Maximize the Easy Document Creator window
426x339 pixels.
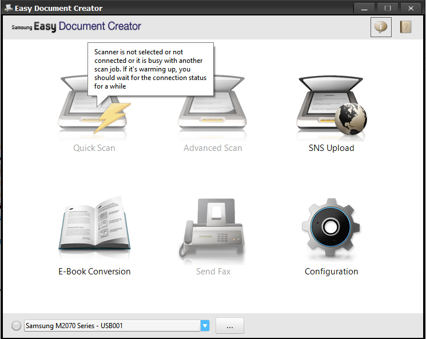[388, 9]
